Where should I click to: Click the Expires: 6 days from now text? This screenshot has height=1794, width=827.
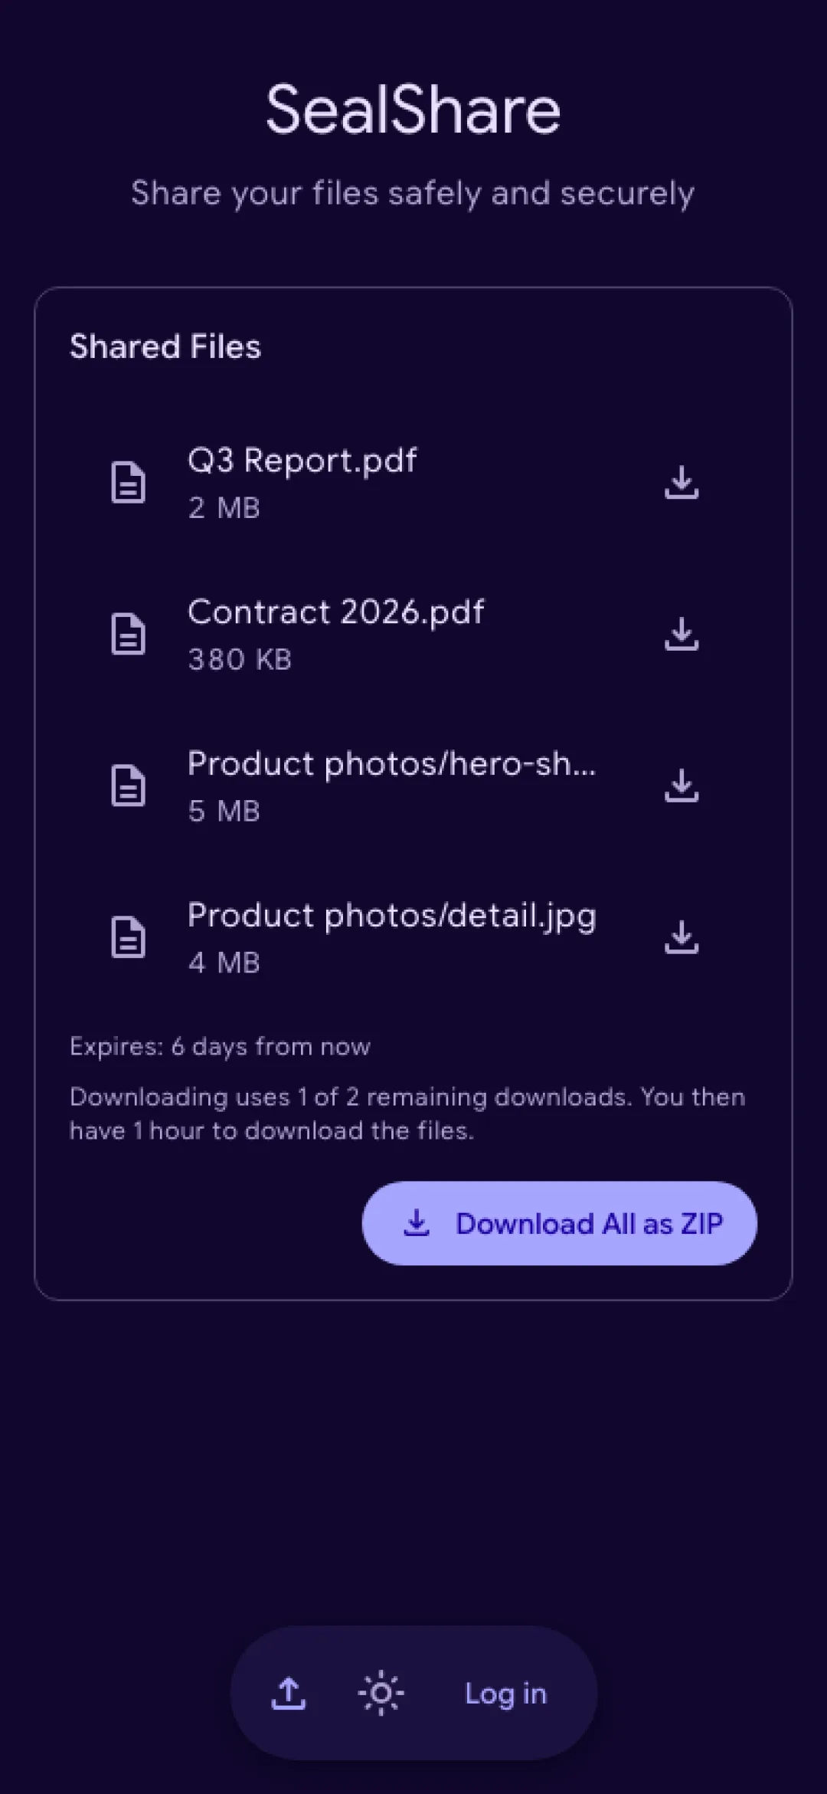[x=220, y=1046]
